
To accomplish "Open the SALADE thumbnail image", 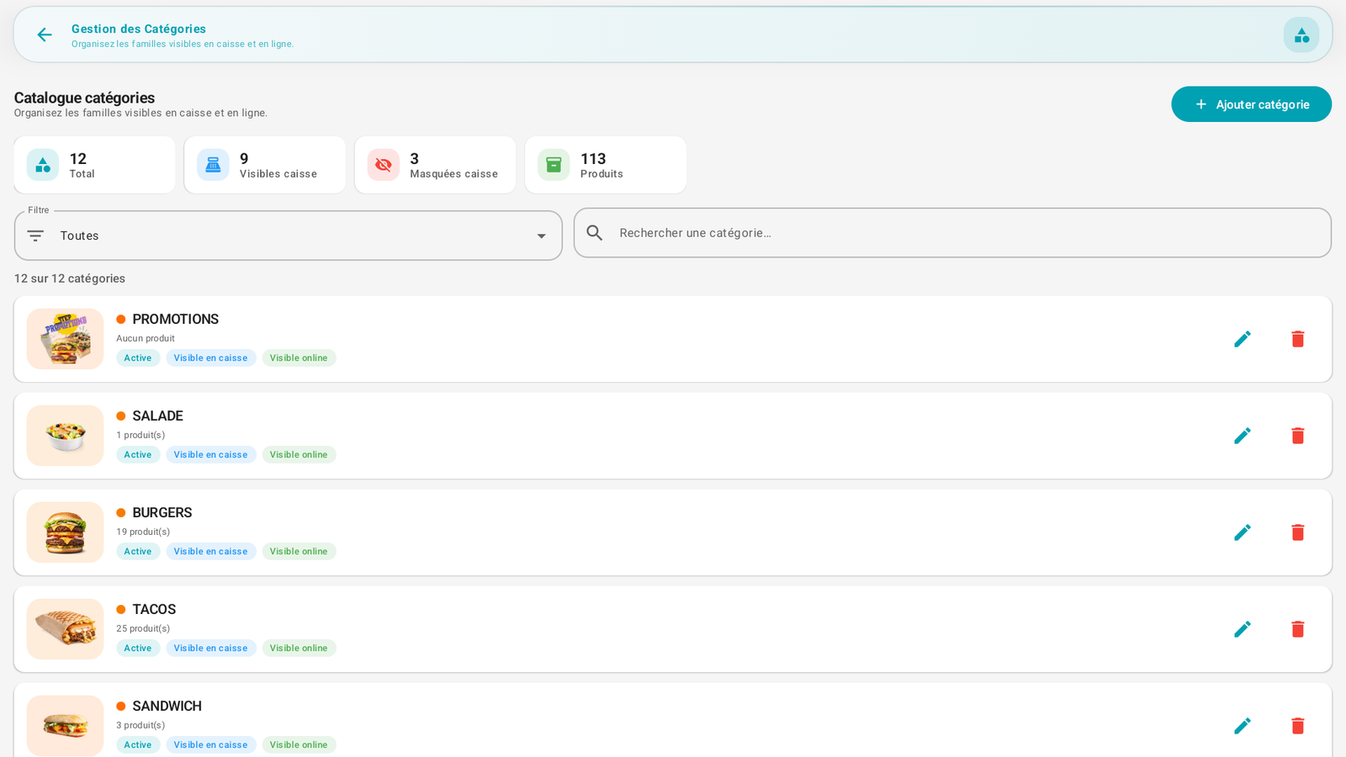I will pyautogui.click(x=65, y=436).
